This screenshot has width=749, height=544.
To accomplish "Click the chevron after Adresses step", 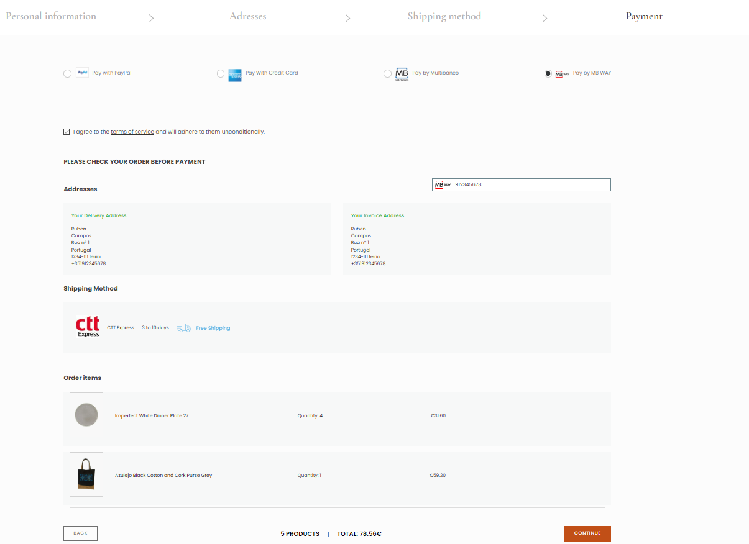I will (x=347, y=18).
